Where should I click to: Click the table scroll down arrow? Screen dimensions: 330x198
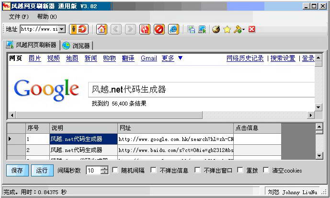point(319,156)
